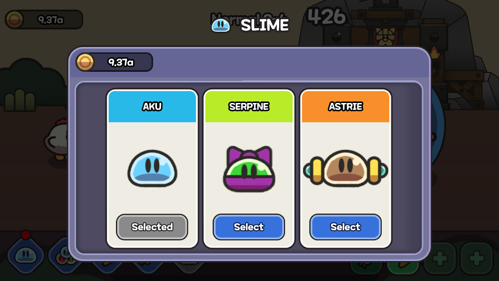Select the Serpine slime

[249, 227]
